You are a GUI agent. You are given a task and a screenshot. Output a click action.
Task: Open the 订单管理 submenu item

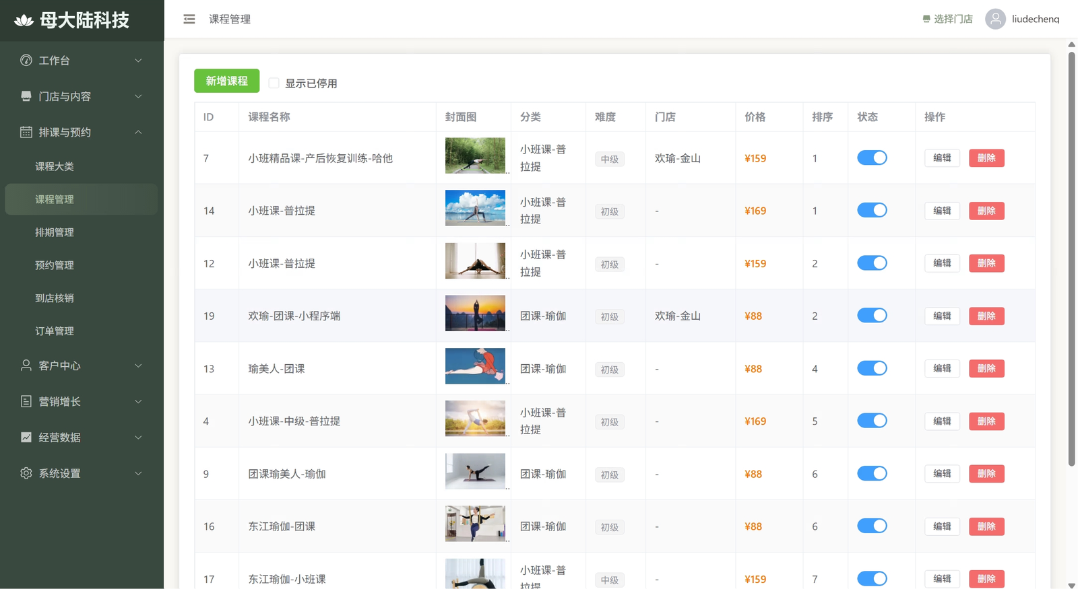[x=82, y=331]
